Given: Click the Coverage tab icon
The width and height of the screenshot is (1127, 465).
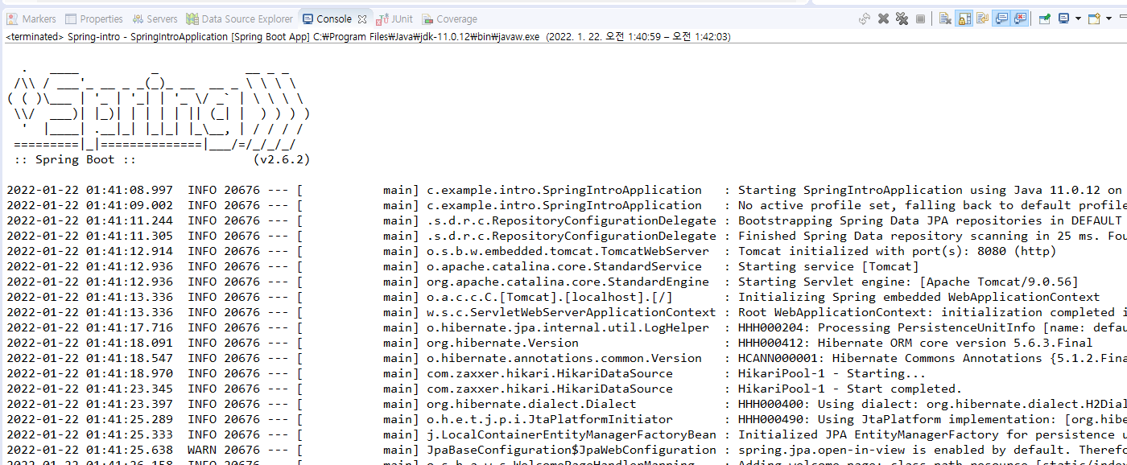Looking at the screenshot, I should [x=427, y=19].
